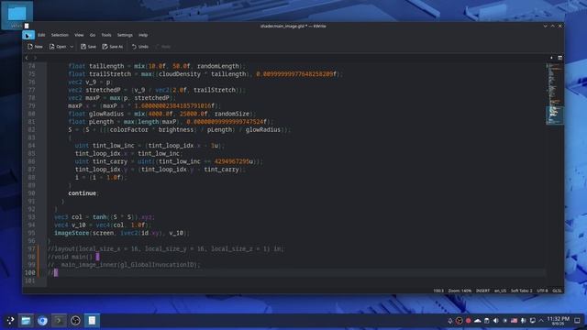The image size is (587, 330).
Task: Open OBS Studio from the taskbar
Action: click(75, 321)
